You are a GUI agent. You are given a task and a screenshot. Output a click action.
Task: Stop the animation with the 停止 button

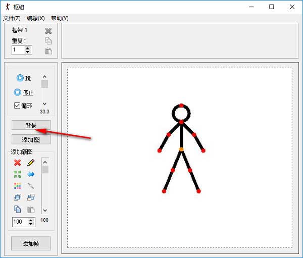[x=23, y=92]
